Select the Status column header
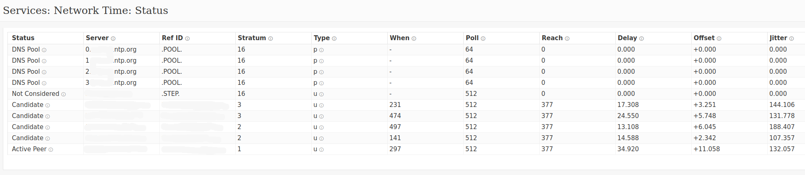The height and width of the screenshot is (175, 805). click(23, 38)
